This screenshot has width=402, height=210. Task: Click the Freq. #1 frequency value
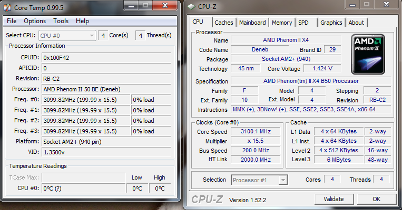click(x=86, y=110)
